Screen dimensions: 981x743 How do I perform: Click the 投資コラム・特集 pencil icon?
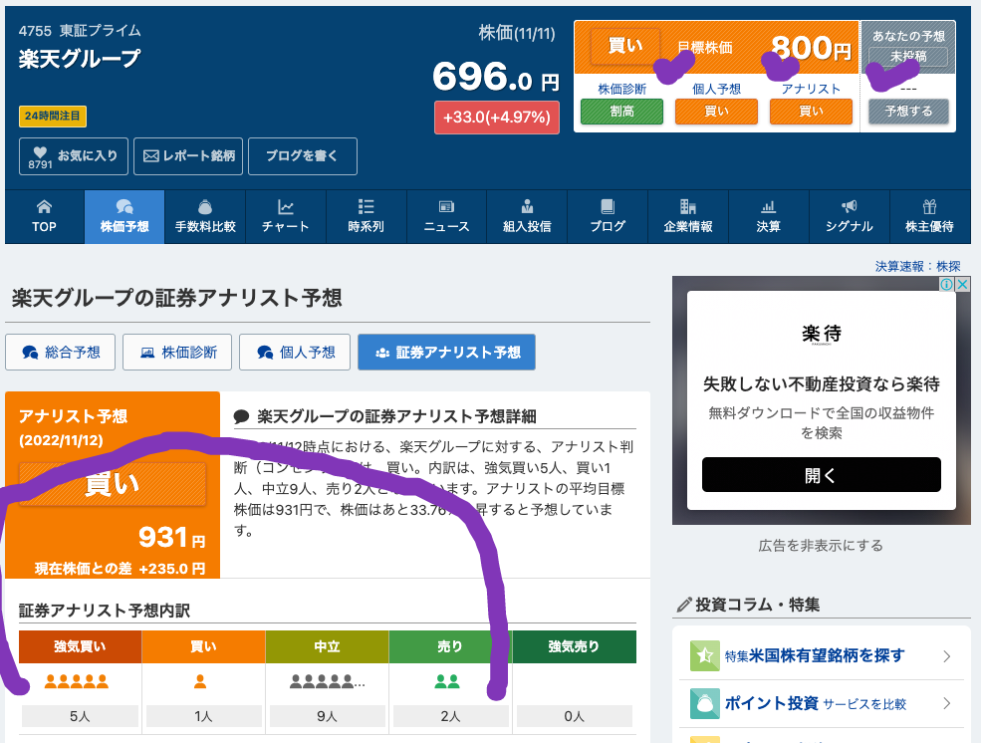pyautogui.click(x=684, y=605)
